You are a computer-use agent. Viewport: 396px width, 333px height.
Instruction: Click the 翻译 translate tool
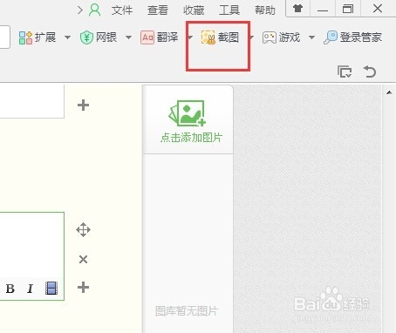(x=160, y=37)
